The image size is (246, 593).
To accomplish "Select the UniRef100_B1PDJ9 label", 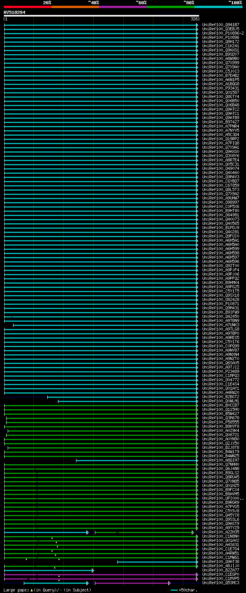I will point(221,228).
